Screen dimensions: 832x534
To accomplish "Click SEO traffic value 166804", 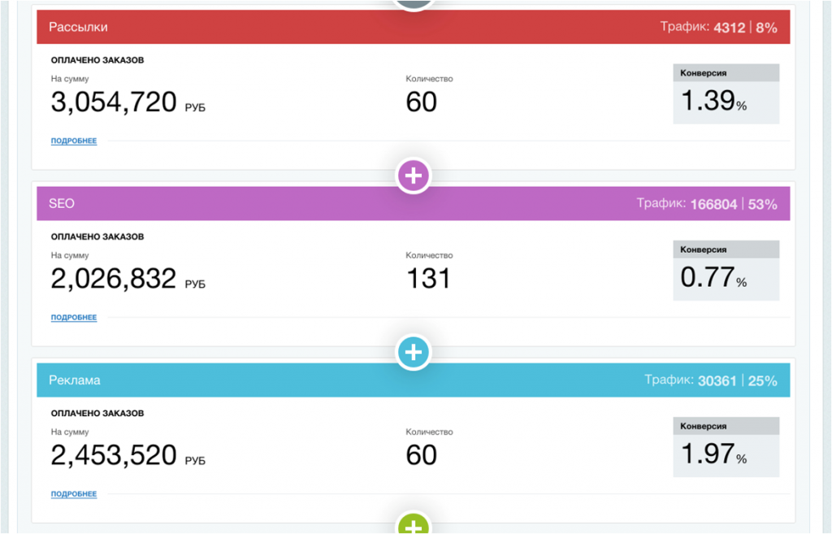I will [x=713, y=204].
